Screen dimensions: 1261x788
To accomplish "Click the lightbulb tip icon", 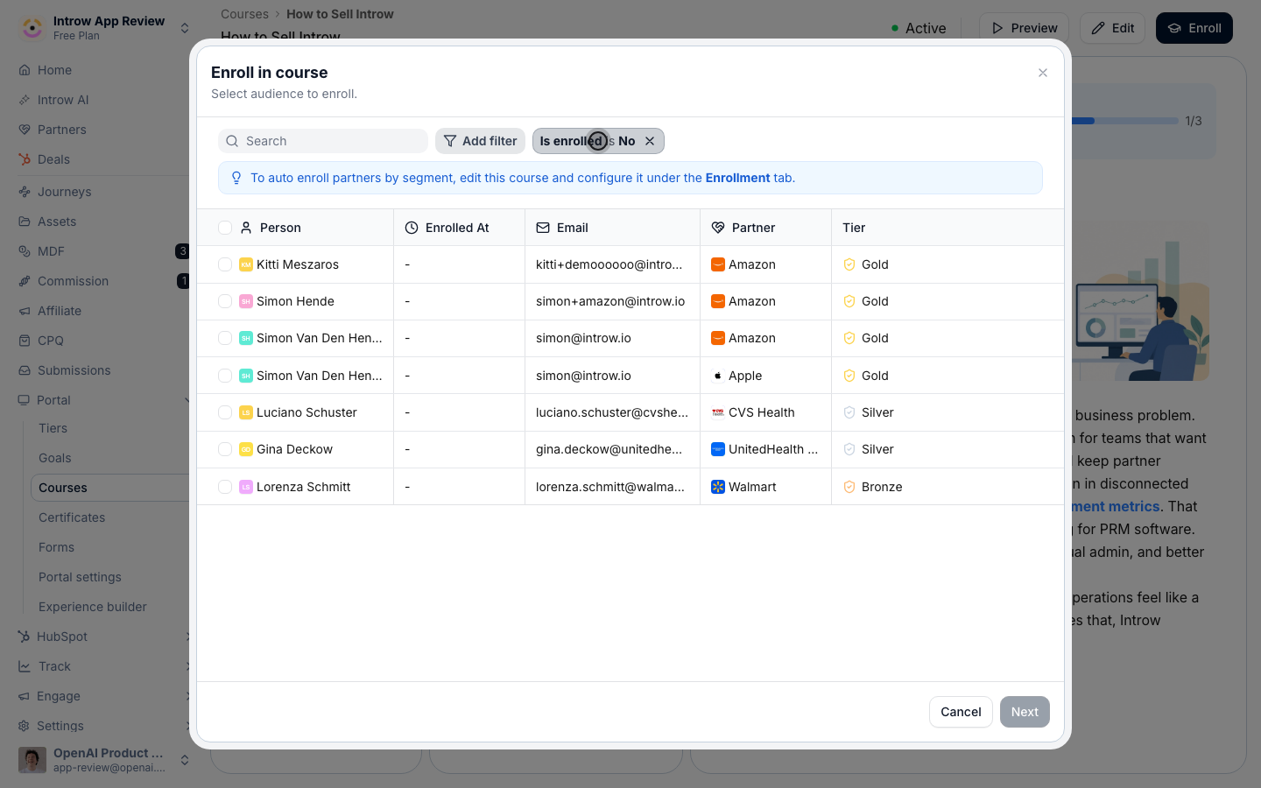I will click(x=236, y=178).
